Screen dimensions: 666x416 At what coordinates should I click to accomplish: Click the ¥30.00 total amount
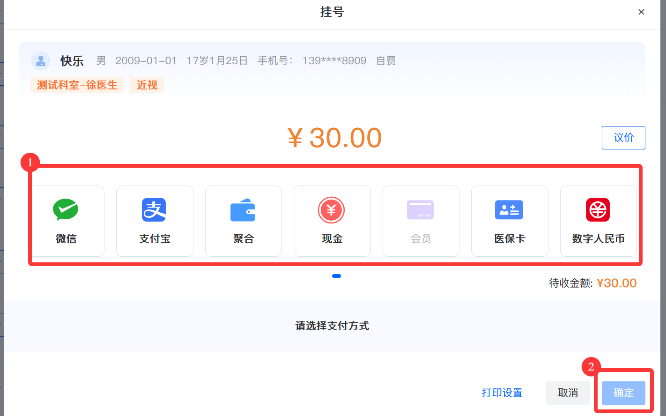(334, 138)
